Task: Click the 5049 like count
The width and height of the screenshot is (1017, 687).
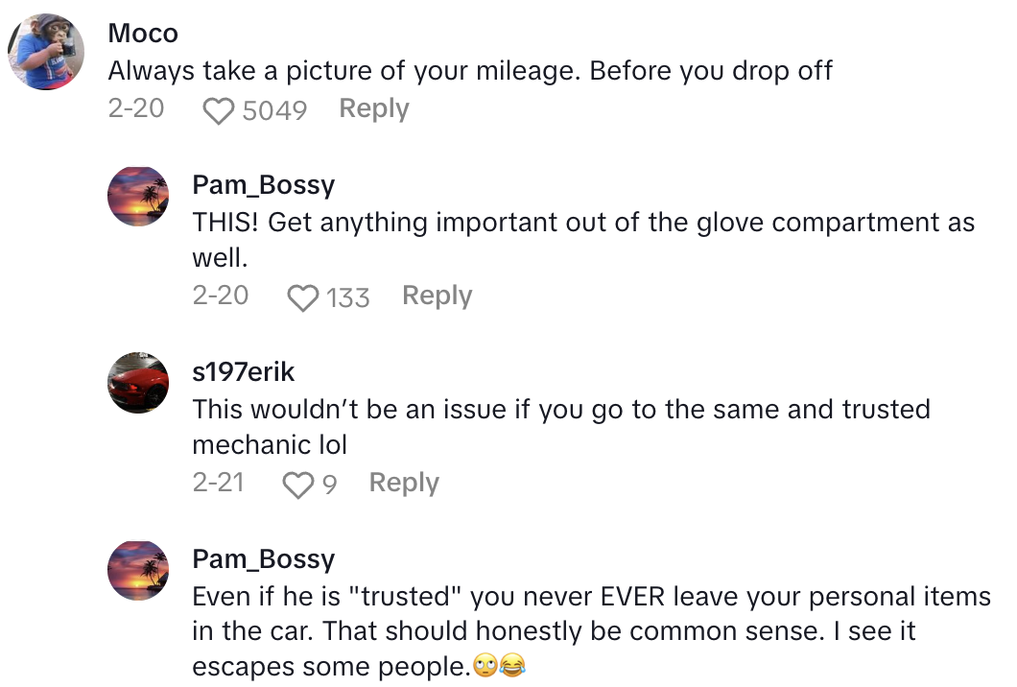Action: pyautogui.click(x=274, y=110)
